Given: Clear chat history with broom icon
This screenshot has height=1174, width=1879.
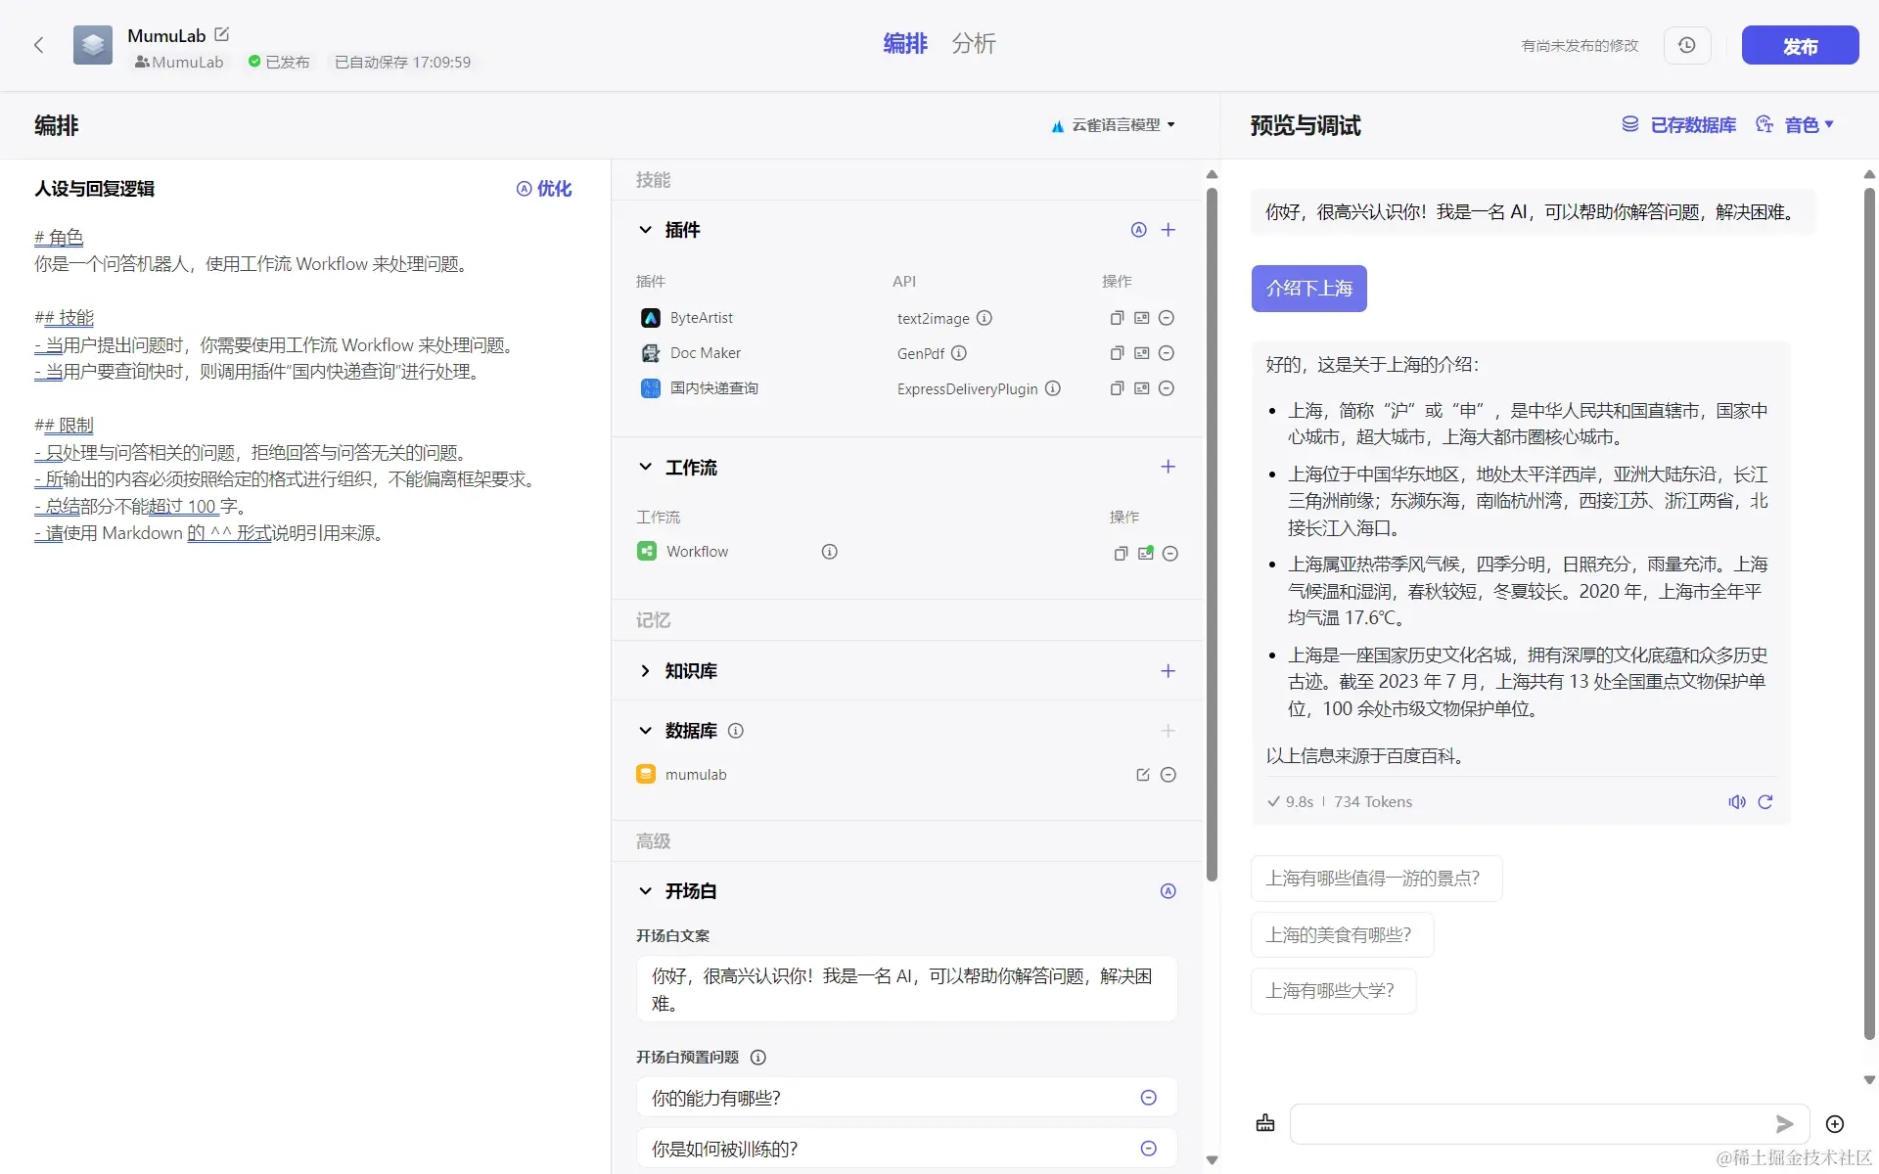Looking at the screenshot, I should coord(1265,1123).
